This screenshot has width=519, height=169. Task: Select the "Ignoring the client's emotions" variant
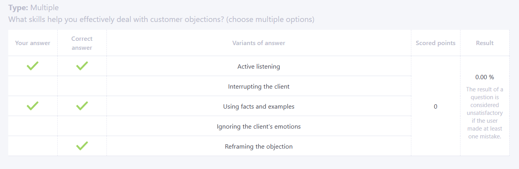click(259, 127)
